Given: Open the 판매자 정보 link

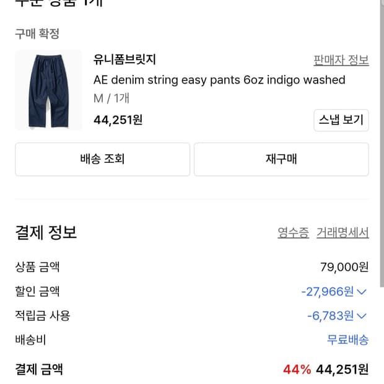Looking at the screenshot, I should [x=341, y=60].
